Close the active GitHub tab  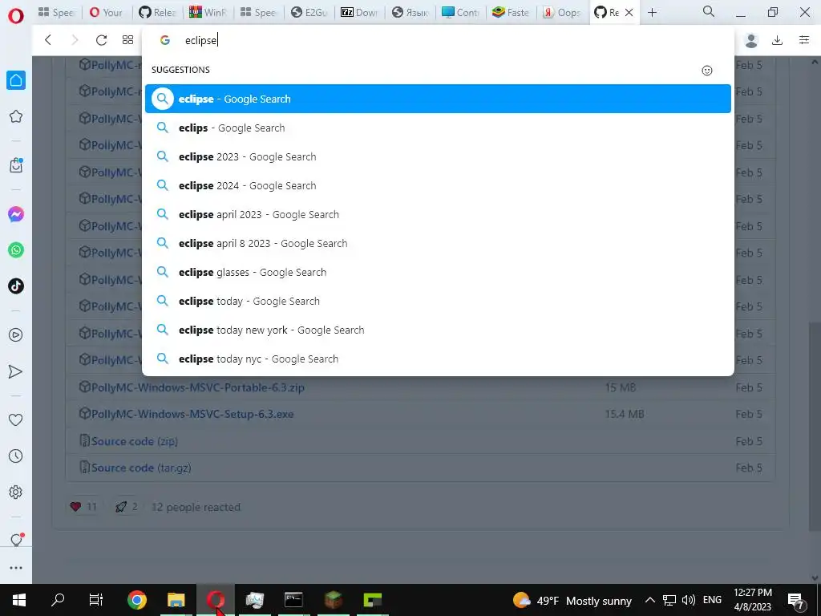tap(629, 13)
